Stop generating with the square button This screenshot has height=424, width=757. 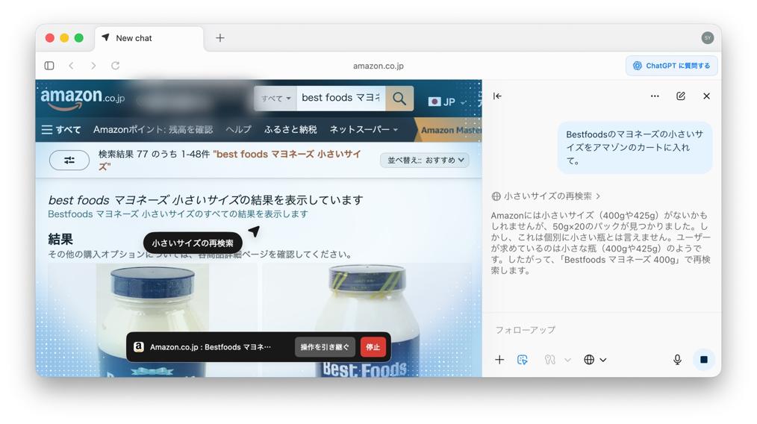pyautogui.click(x=703, y=360)
